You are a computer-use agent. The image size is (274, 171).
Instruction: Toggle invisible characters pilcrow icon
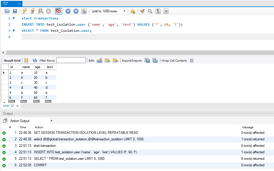tap(158, 11)
